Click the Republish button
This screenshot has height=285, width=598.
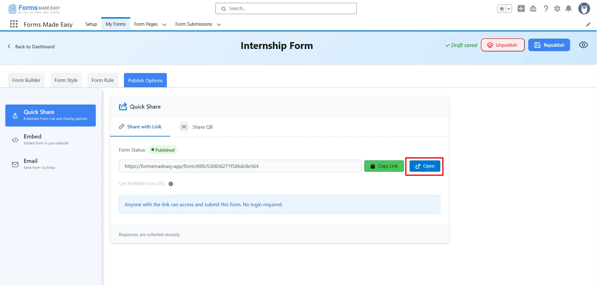click(549, 45)
